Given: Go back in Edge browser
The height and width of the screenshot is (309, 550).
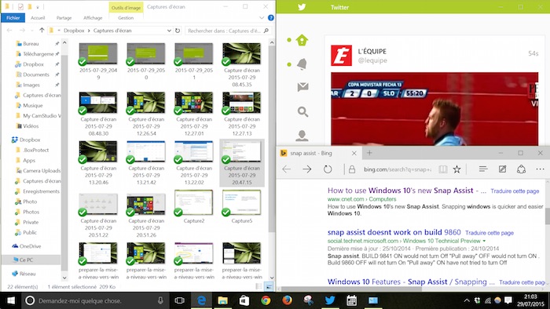Looking at the screenshot, I should coord(287,169).
